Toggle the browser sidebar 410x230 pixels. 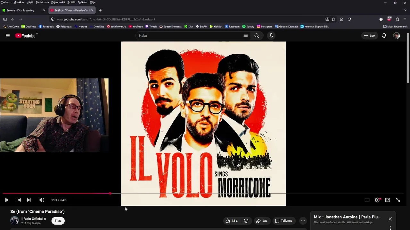click(x=5, y=19)
